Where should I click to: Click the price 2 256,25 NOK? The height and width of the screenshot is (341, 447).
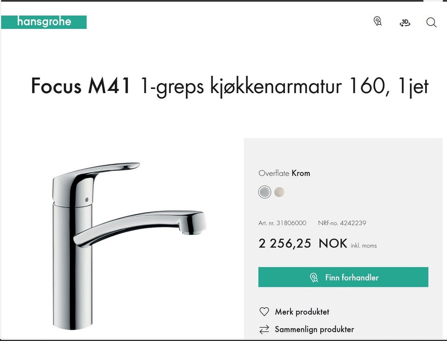[x=303, y=244]
